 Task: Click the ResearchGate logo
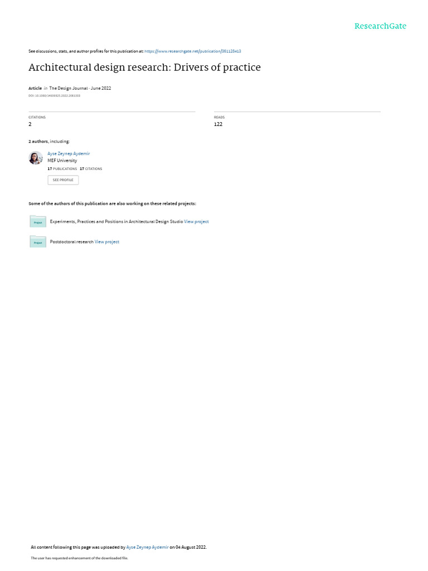[x=380, y=26]
